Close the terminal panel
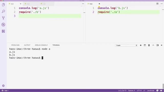The width and height of the screenshot is (164, 92). coord(161,45)
